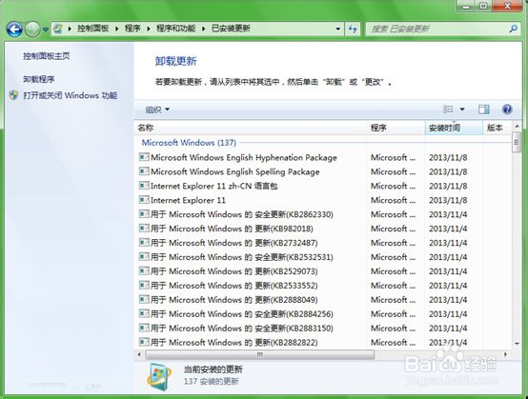Click the icon of the KB2533552 row
This screenshot has height=399, width=528.
[x=144, y=285]
